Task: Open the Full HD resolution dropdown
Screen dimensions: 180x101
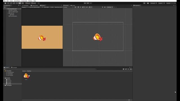Action: click(36, 7)
